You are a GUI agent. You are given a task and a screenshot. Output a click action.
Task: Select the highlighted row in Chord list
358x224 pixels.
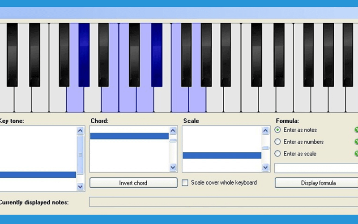[x=129, y=136]
